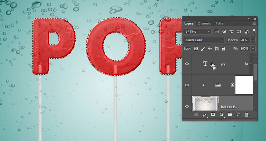Click the T thumbnail of pop layer
Viewport: 266px width, 141px height.
click(205, 64)
